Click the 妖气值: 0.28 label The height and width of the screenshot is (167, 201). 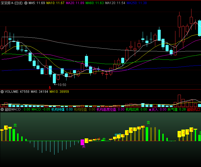[x=177, y=109]
